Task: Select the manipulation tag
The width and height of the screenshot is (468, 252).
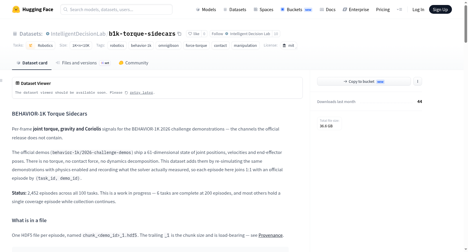Action: tap(245, 45)
